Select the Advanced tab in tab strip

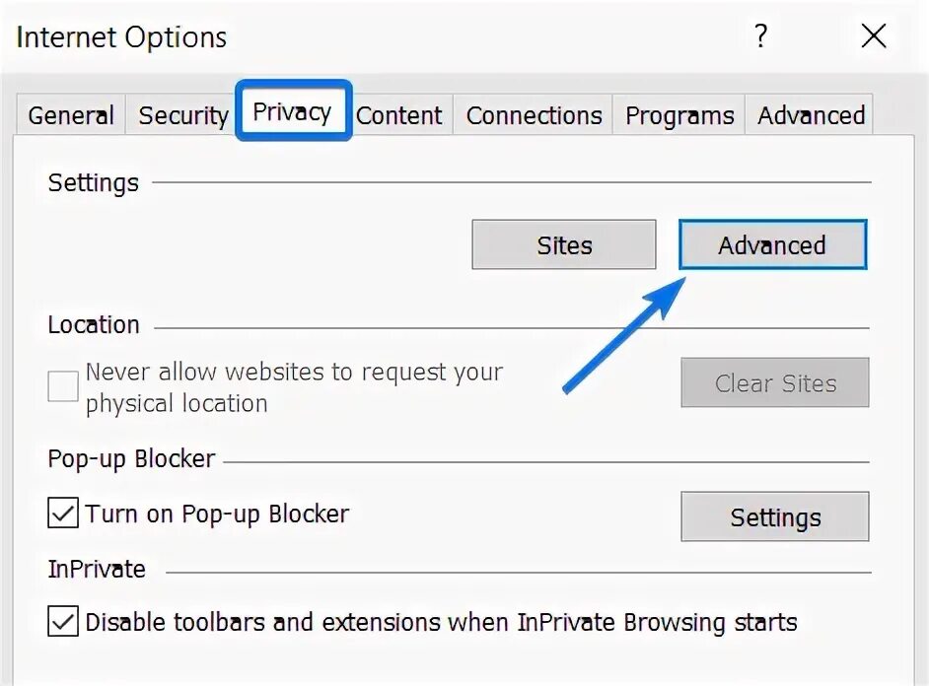[x=811, y=115]
